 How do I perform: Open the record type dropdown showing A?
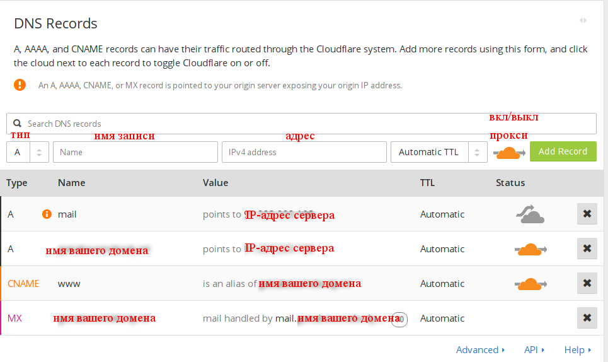(28, 152)
